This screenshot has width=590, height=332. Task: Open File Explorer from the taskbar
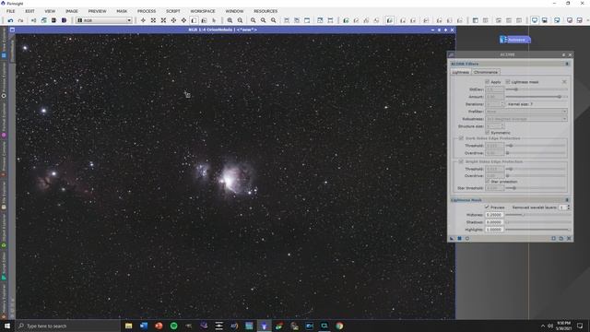point(129,326)
